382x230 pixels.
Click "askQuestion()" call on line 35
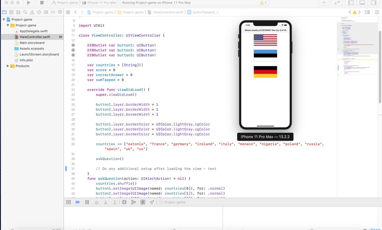pos(110,159)
